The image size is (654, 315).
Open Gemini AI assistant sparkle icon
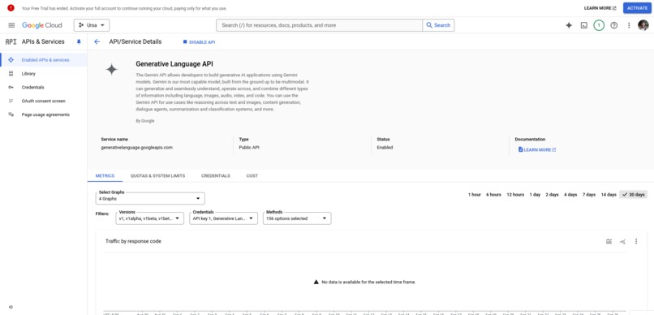click(569, 25)
